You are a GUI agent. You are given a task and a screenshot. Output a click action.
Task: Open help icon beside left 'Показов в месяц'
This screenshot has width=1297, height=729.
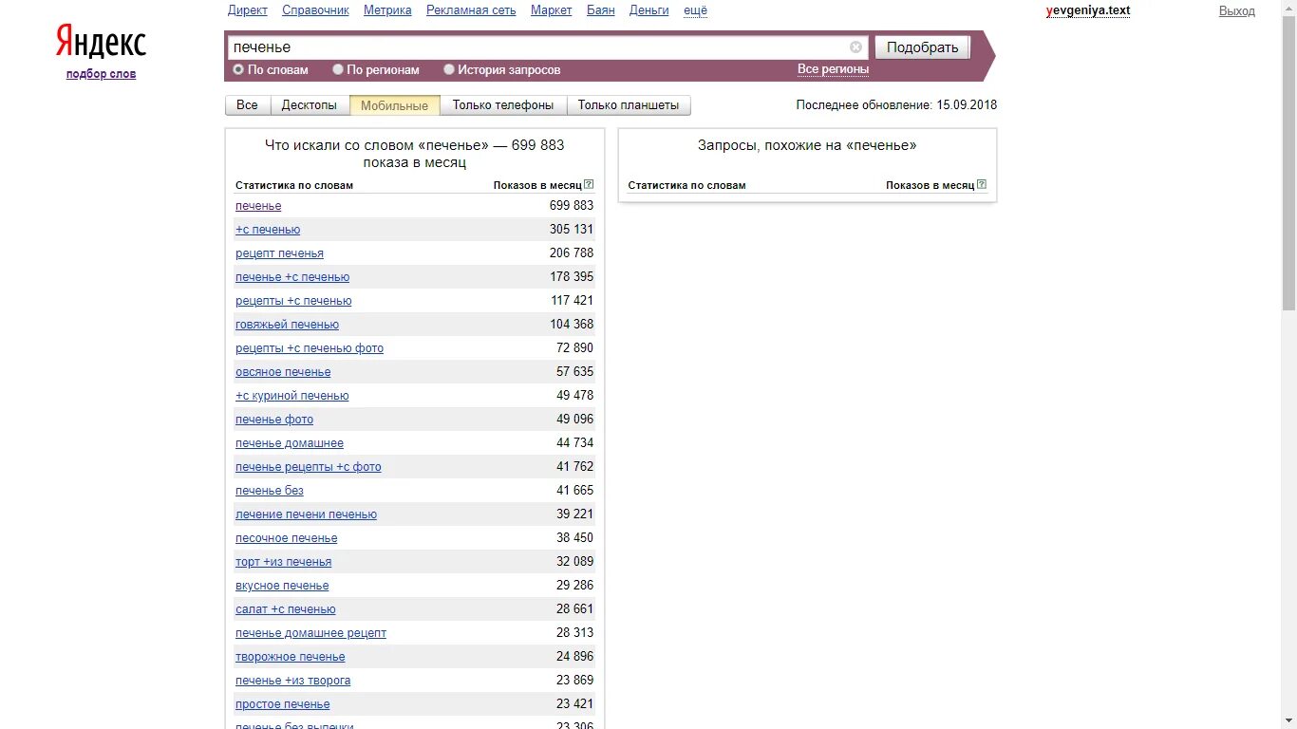pyautogui.click(x=589, y=185)
